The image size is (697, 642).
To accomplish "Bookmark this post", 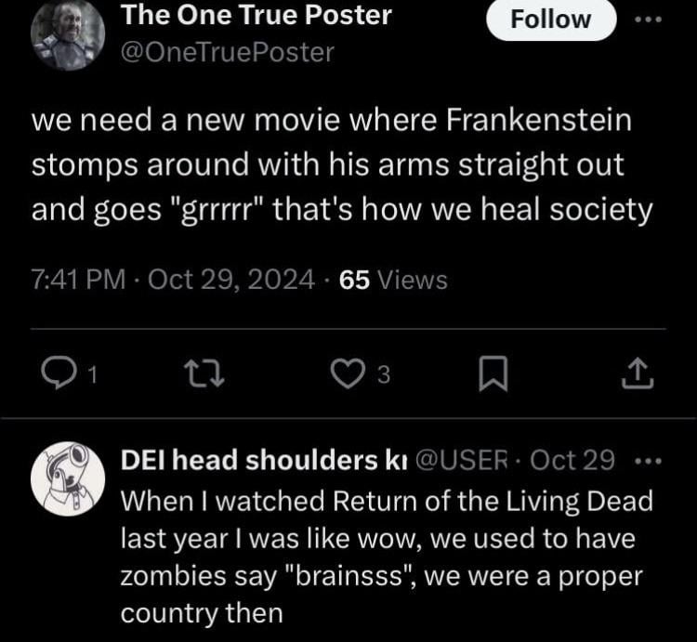I will [x=491, y=374].
